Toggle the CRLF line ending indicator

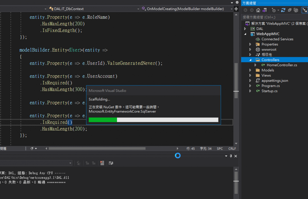[x=232, y=148]
